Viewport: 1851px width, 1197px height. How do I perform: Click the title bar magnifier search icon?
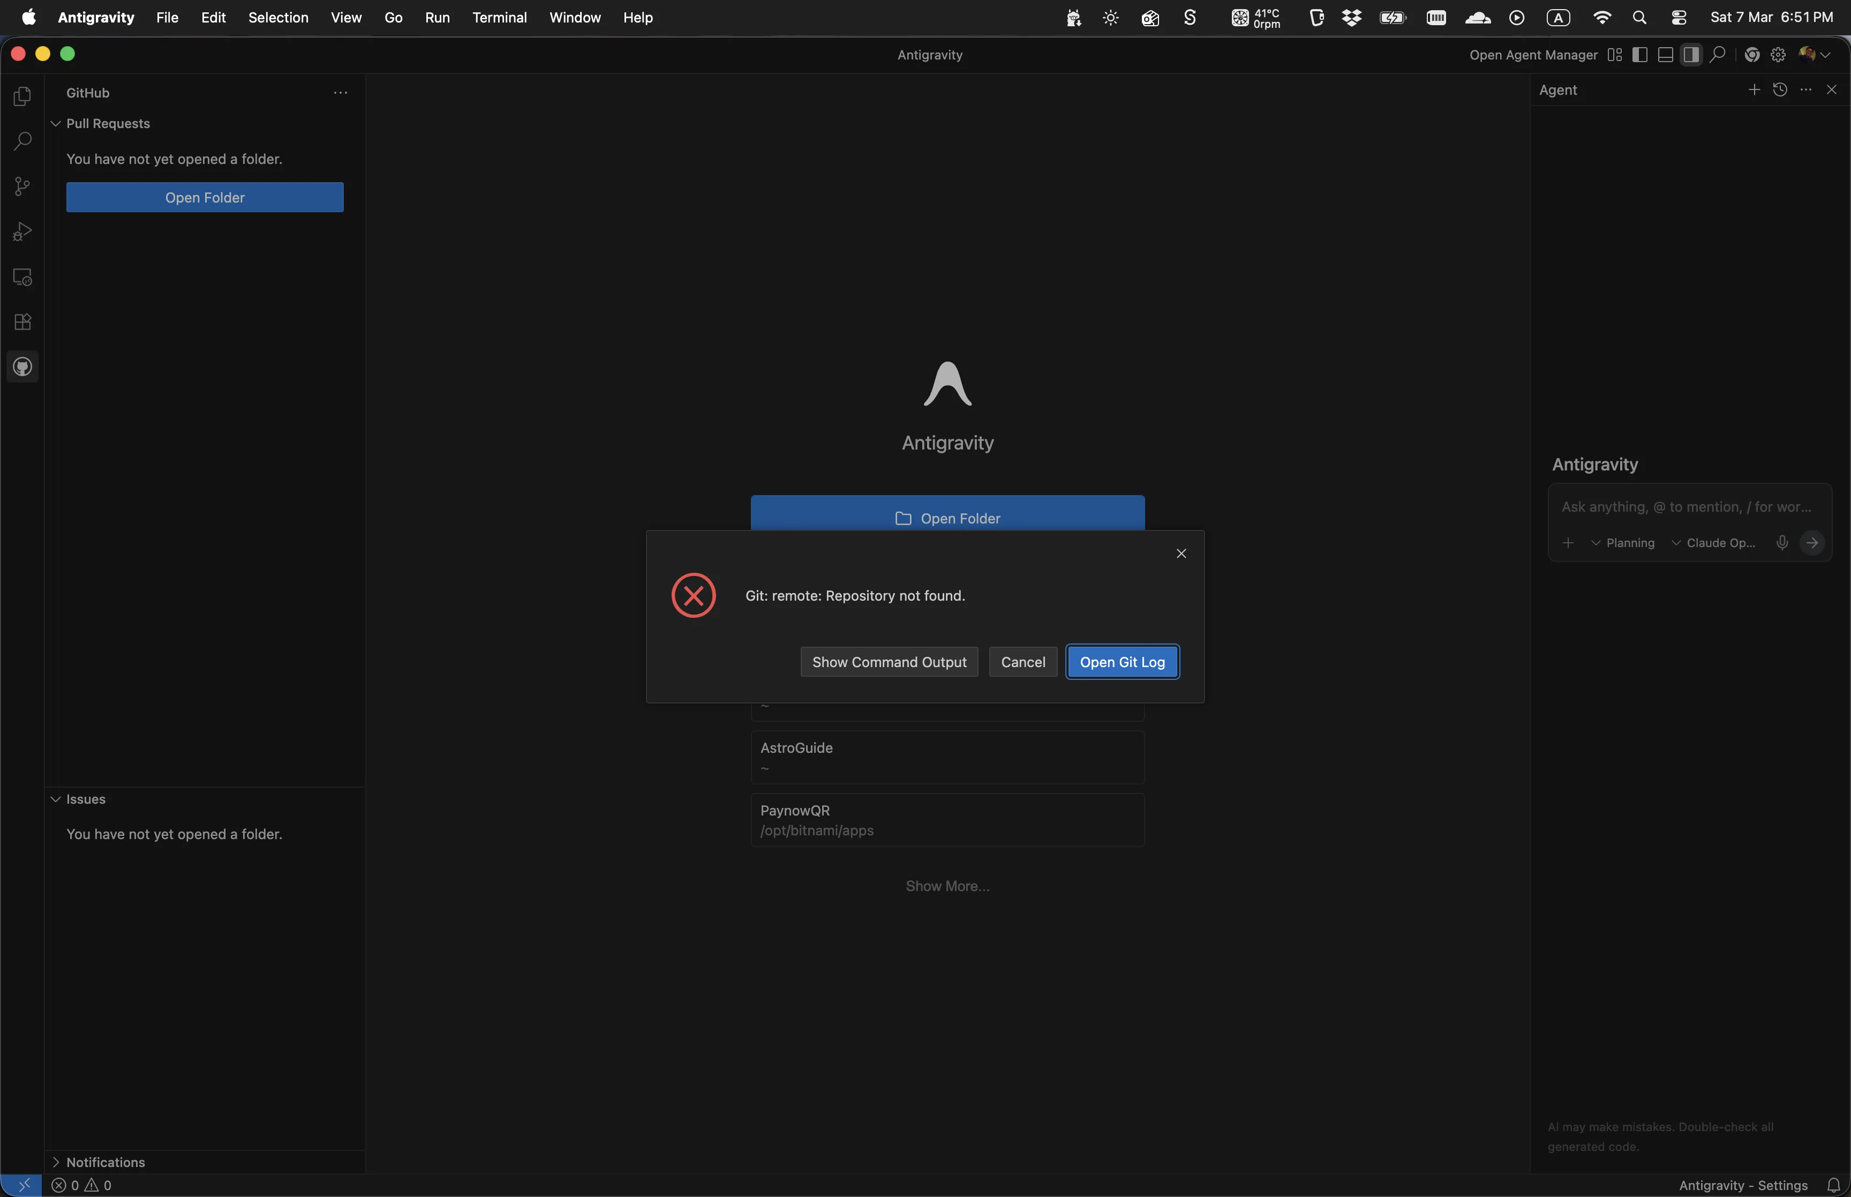coord(1718,55)
